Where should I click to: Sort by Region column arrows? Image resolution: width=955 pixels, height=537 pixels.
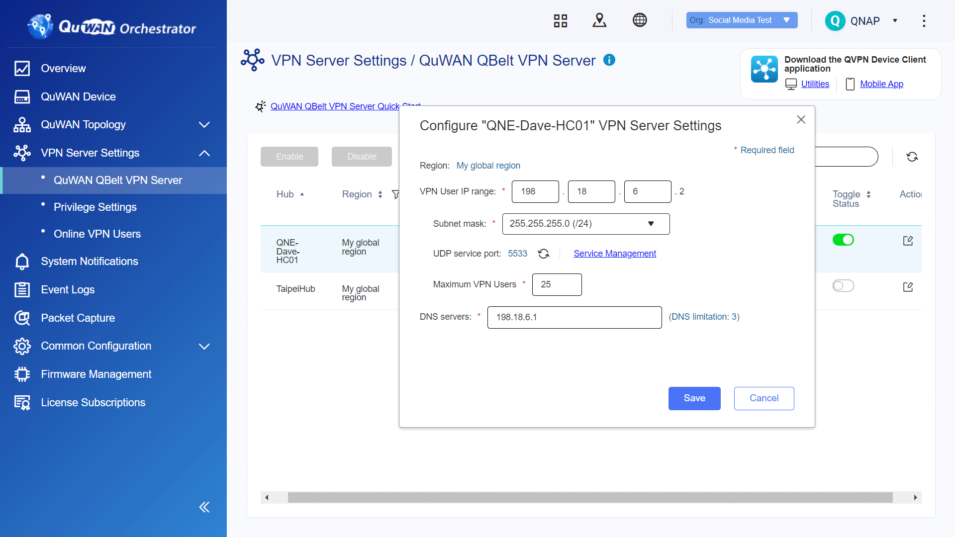[380, 194]
